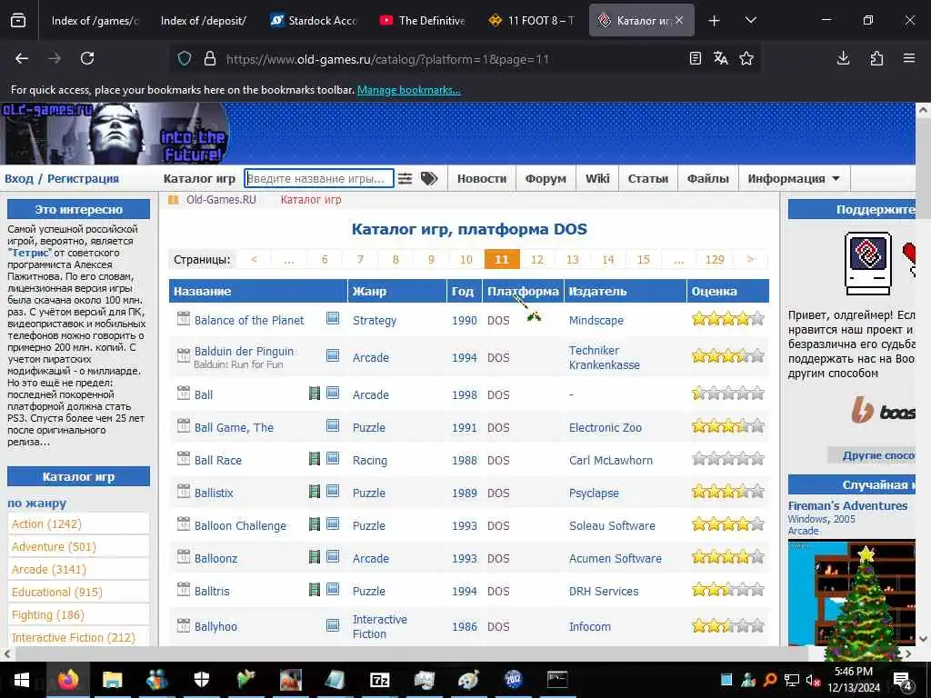The image size is (931, 698).
Task: View screenshots icon for Balloonz
Action: coord(333,556)
